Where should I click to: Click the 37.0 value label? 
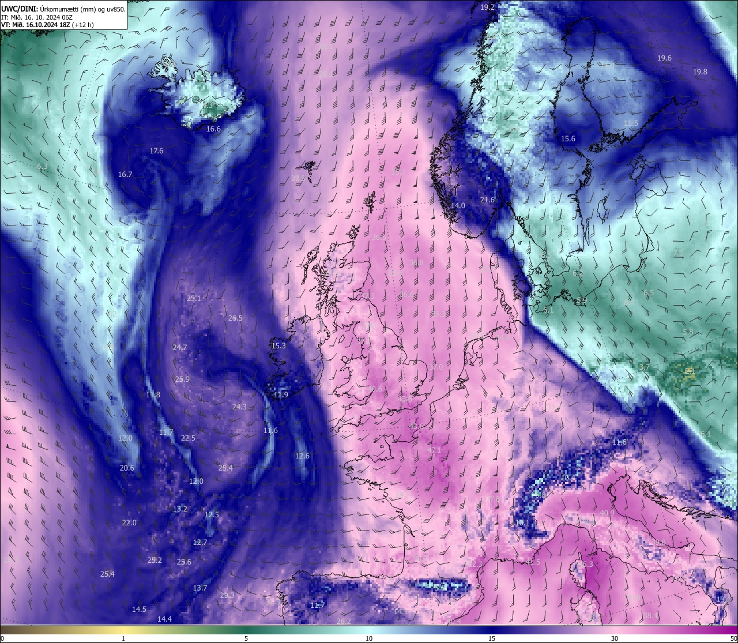tap(436, 367)
